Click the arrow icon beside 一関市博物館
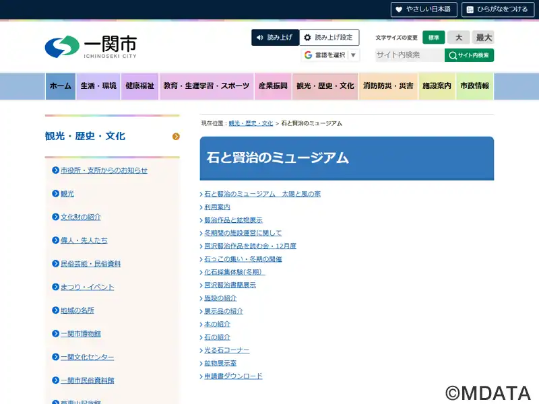Screen dimensions: 539x404 (x=56, y=334)
